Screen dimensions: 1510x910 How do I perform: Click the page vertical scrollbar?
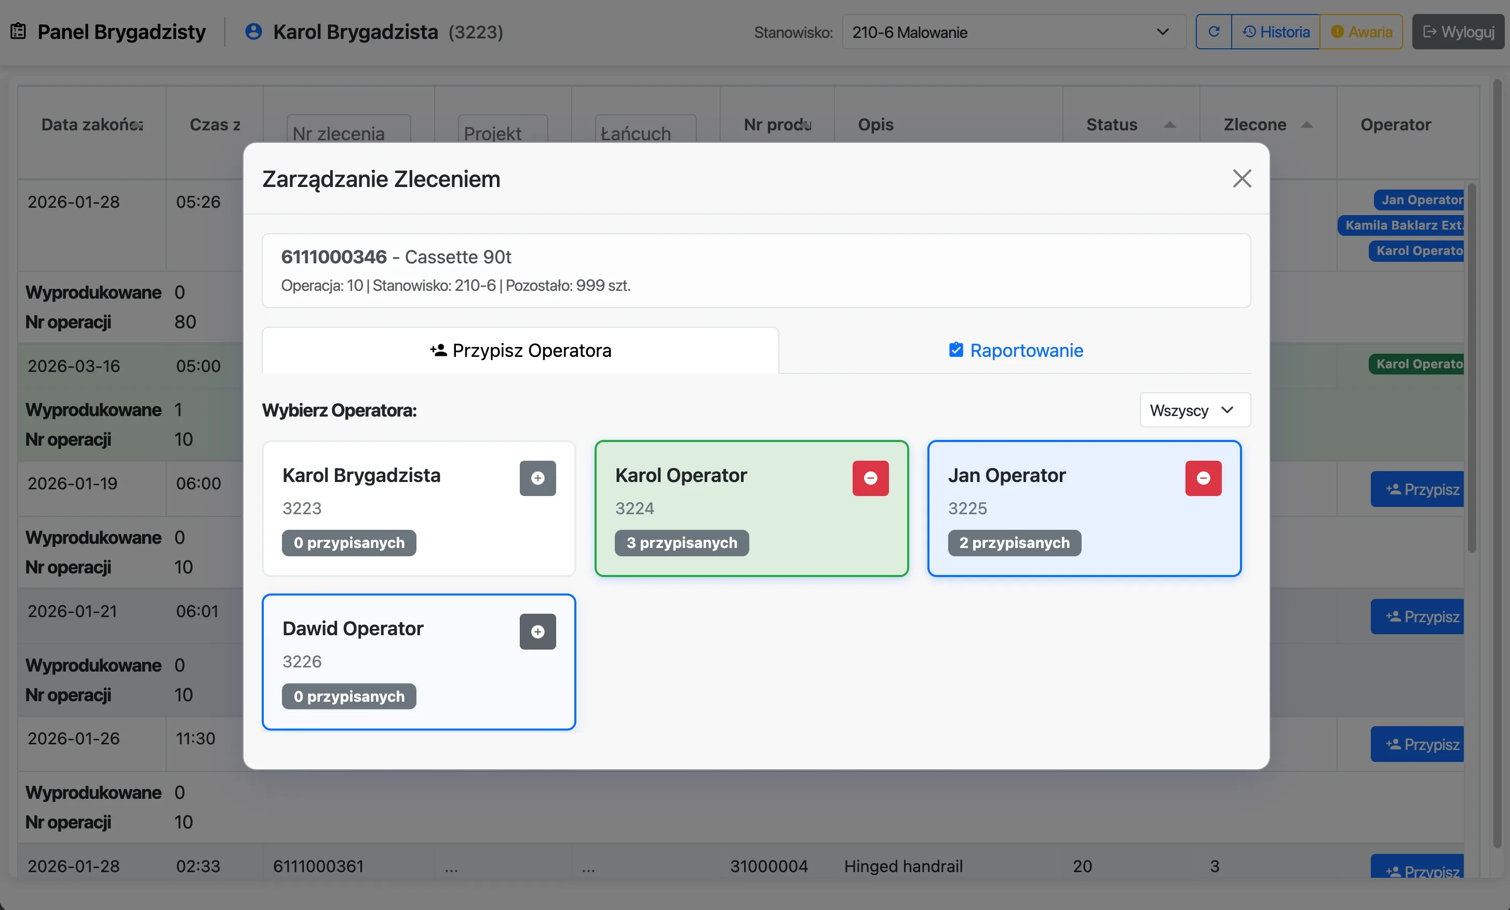point(1497,464)
